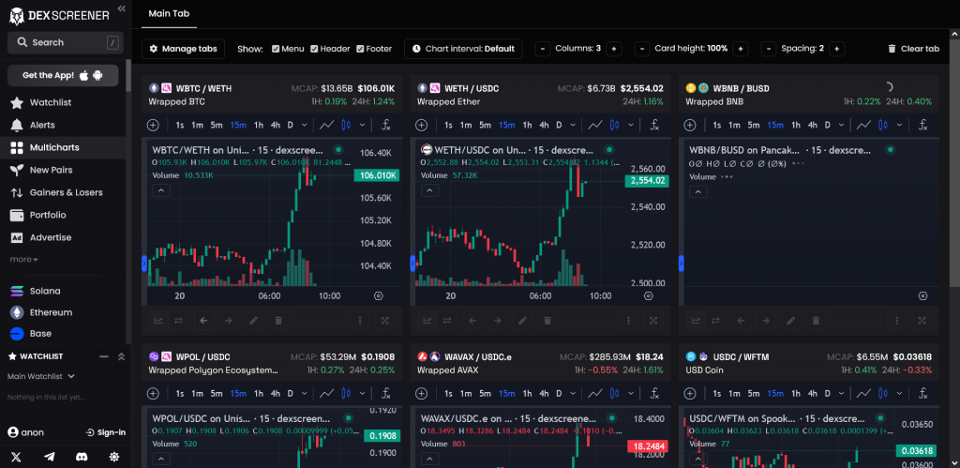Open three-dot menu on WETH/USDC card
This screenshot has width=960, height=468.
[628, 321]
